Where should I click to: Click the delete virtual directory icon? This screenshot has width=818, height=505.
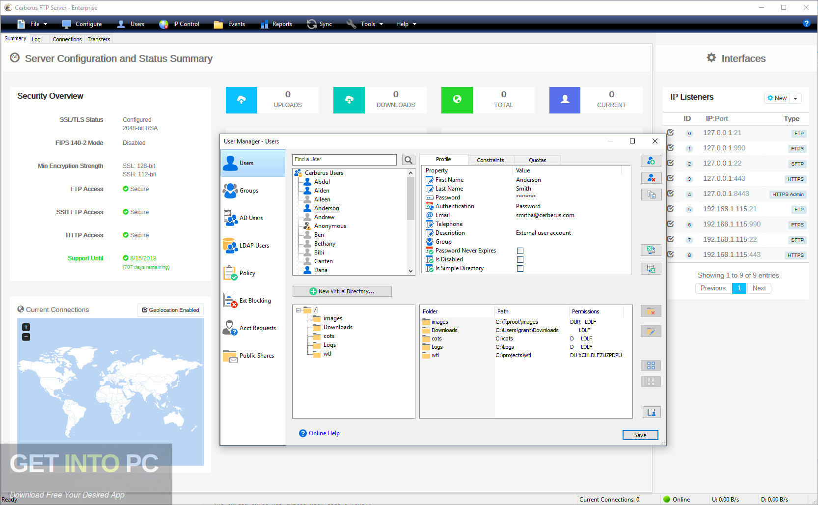coord(651,311)
